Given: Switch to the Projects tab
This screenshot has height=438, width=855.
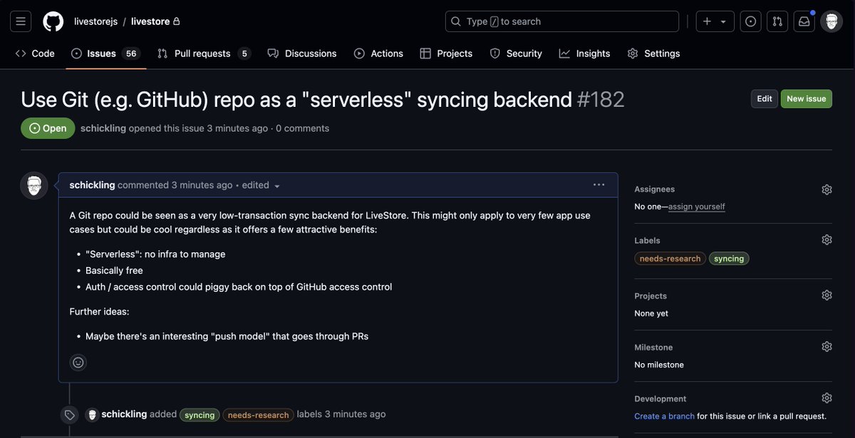Looking at the screenshot, I should coord(447,53).
